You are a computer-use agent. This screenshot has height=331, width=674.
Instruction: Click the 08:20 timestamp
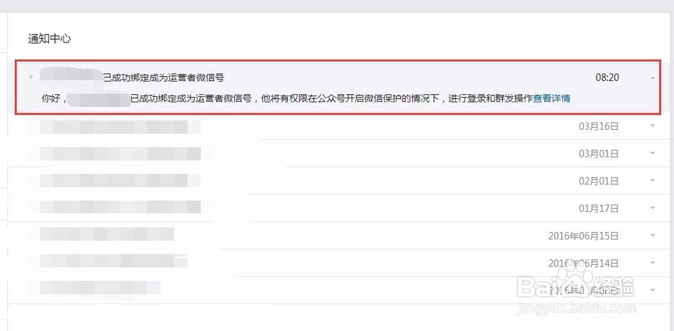coord(607,78)
